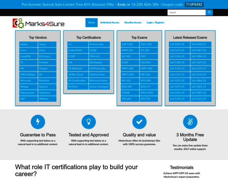Select latest exam 1z0-1195-25
228x180 pixels.
pyautogui.click(x=179, y=99)
